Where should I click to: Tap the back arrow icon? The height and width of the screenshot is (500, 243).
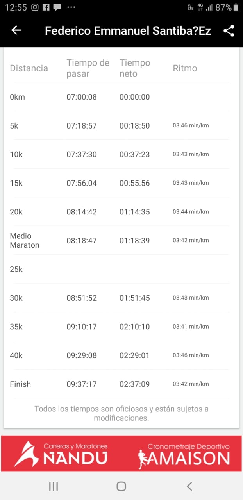click(x=16, y=30)
